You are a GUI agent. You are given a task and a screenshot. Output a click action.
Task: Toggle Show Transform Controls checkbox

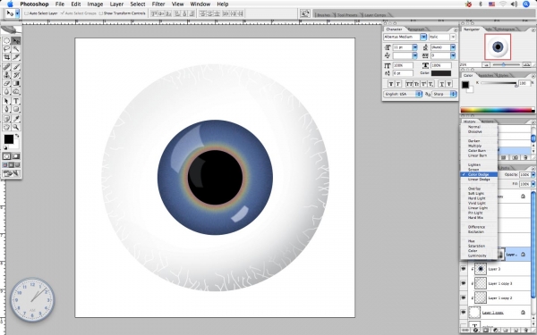point(100,13)
